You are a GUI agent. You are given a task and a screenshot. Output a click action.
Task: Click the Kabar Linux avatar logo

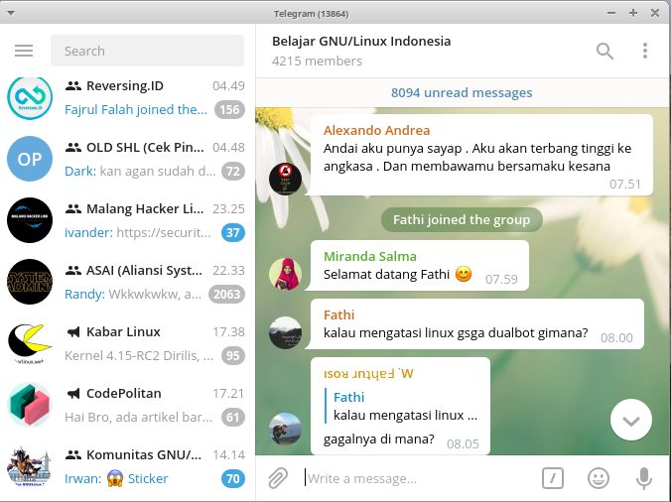[x=30, y=343]
